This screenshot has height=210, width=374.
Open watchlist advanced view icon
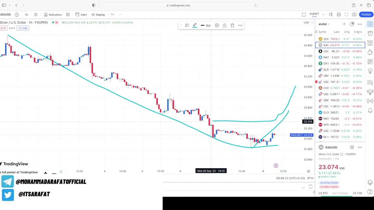click(352, 24)
